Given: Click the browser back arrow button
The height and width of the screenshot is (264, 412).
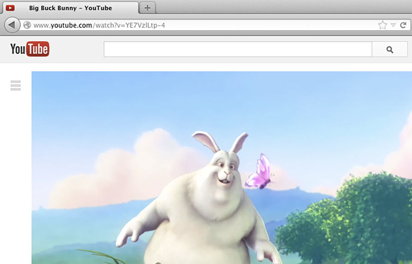Looking at the screenshot, I should click(x=12, y=25).
